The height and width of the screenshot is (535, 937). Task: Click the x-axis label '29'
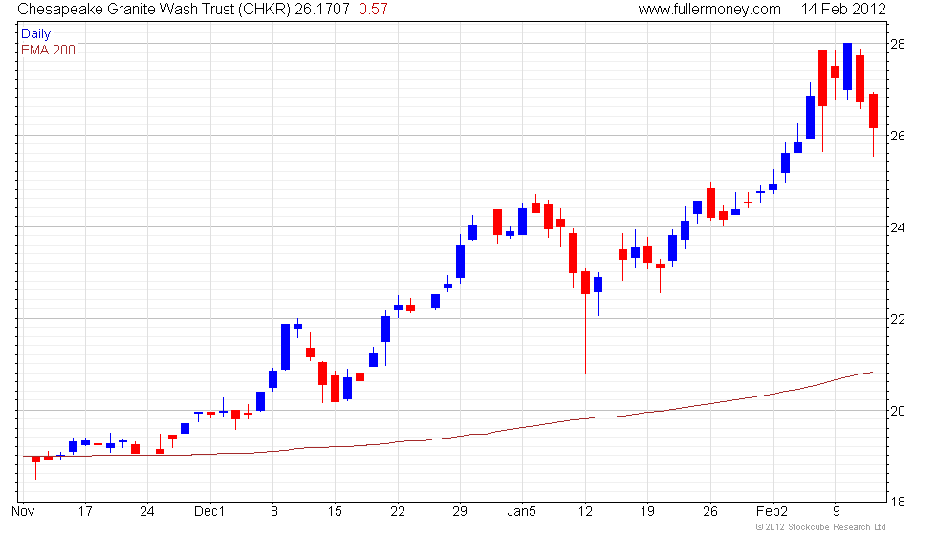(x=460, y=512)
